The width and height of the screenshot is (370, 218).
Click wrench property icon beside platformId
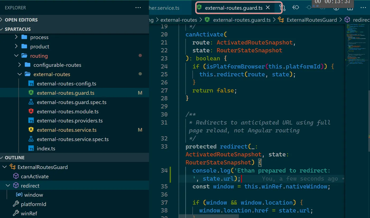[16, 204]
